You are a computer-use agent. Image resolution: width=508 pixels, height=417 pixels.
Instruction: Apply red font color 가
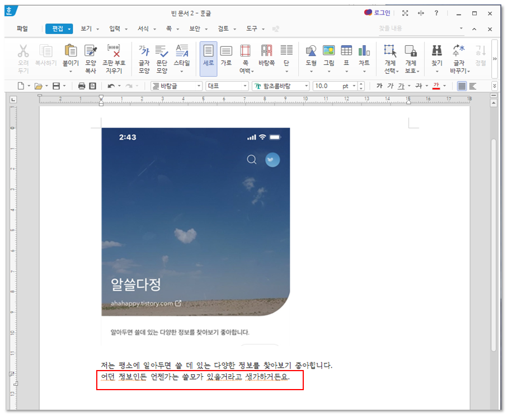coord(436,86)
